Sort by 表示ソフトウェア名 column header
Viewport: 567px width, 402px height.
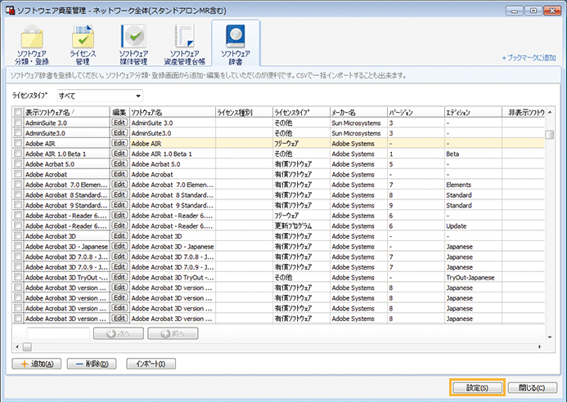click(x=66, y=112)
